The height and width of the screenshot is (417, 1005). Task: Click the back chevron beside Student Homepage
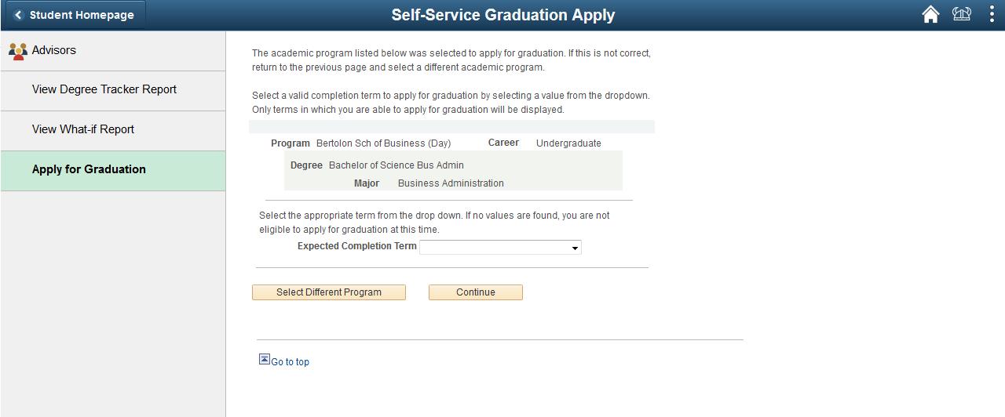click(x=18, y=15)
